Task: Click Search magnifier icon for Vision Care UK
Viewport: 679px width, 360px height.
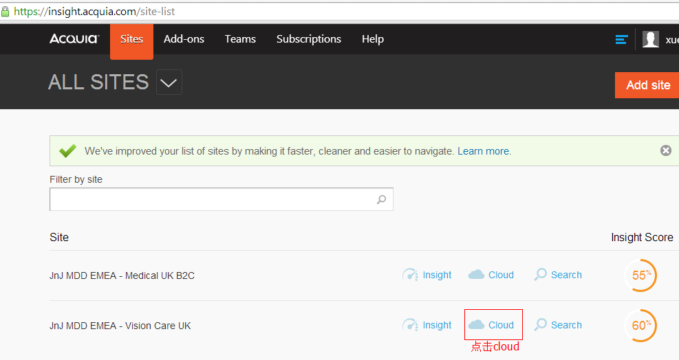Action: pyautogui.click(x=541, y=325)
